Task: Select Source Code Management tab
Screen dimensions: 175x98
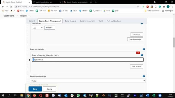Action: point(50,21)
